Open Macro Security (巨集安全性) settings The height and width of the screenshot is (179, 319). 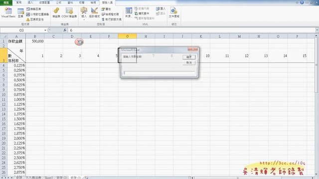coord(35,19)
